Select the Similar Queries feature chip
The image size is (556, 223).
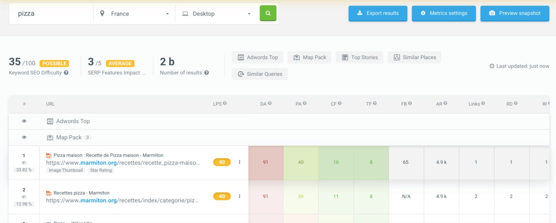259,74
